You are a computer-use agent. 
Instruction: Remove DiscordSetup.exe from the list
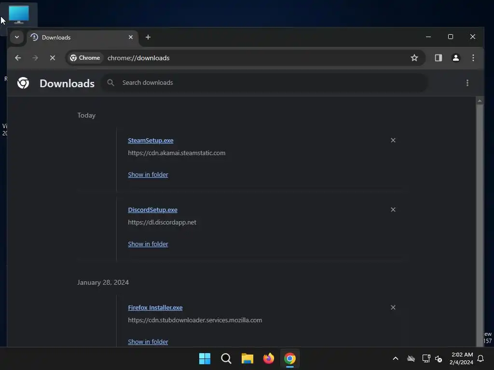coord(393,210)
